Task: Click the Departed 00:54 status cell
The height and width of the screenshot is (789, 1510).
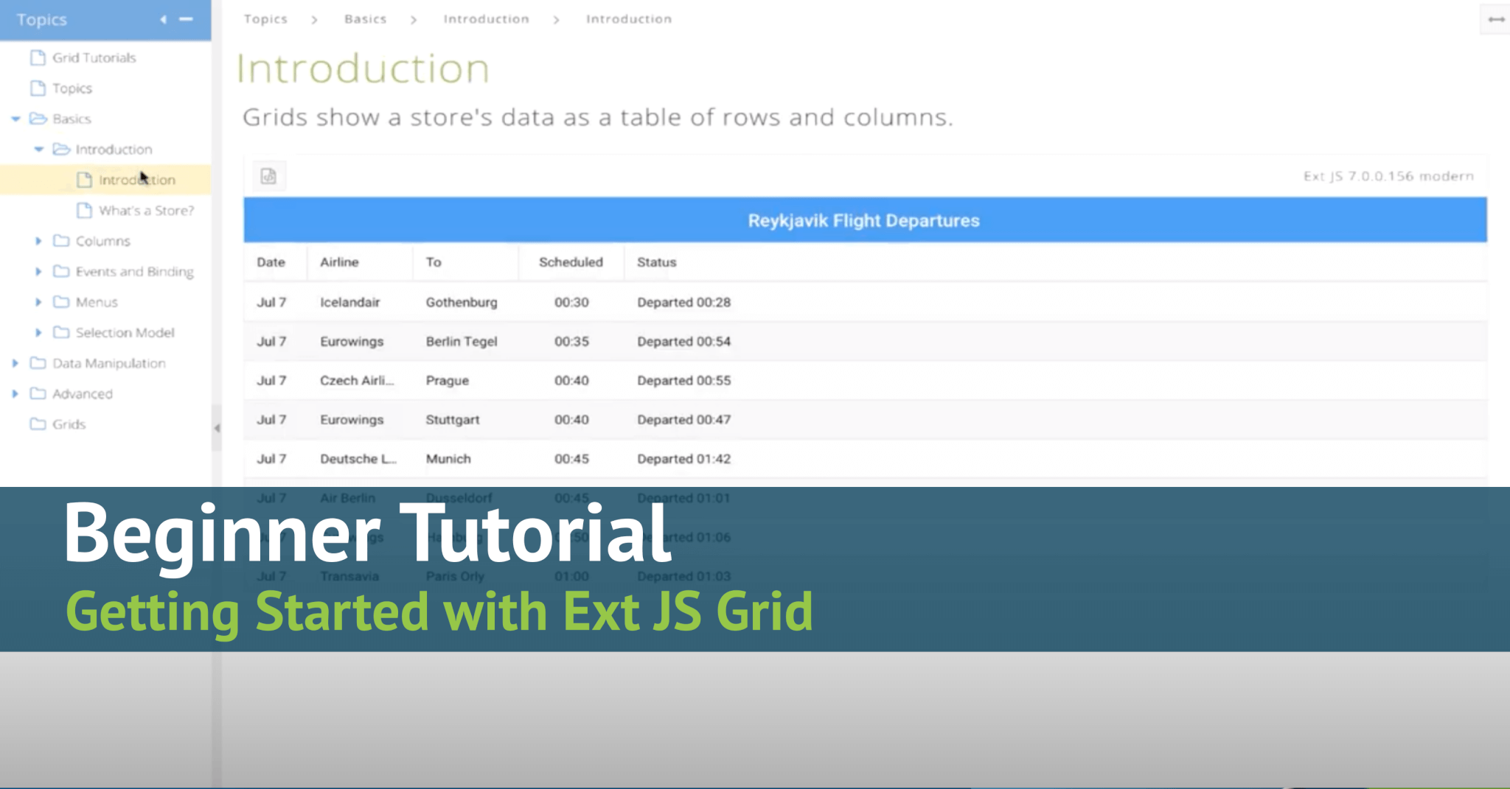Action: (683, 342)
